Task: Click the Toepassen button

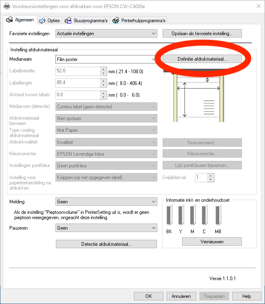Action: tap(214, 296)
